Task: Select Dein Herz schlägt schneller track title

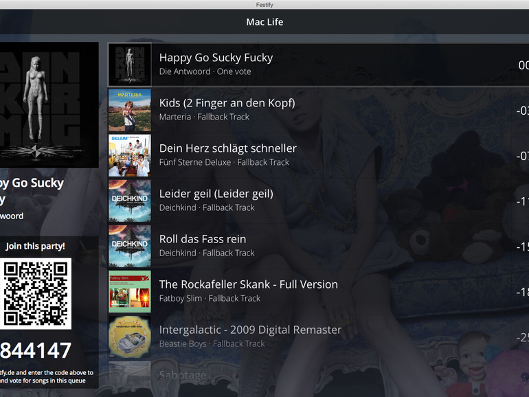Action: pos(227,148)
